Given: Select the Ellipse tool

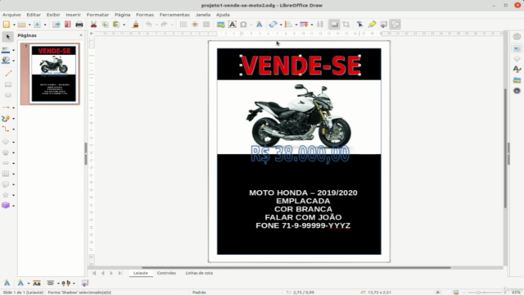Looking at the screenshot, I should pyautogui.click(x=8, y=95).
